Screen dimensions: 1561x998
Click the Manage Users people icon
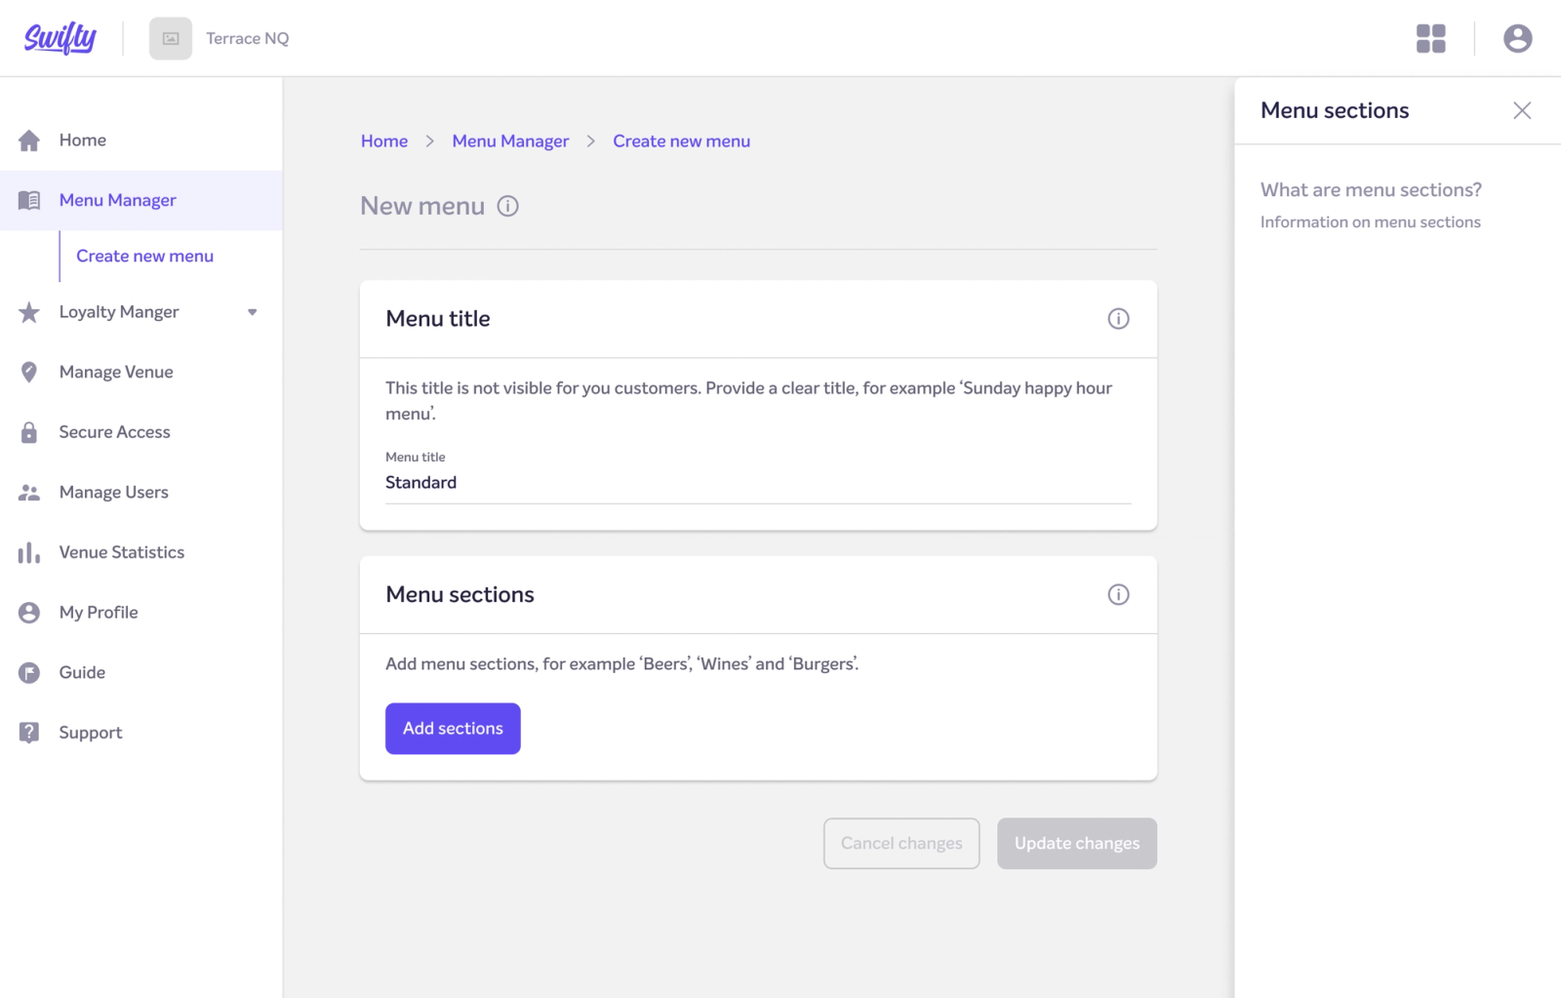pos(29,493)
